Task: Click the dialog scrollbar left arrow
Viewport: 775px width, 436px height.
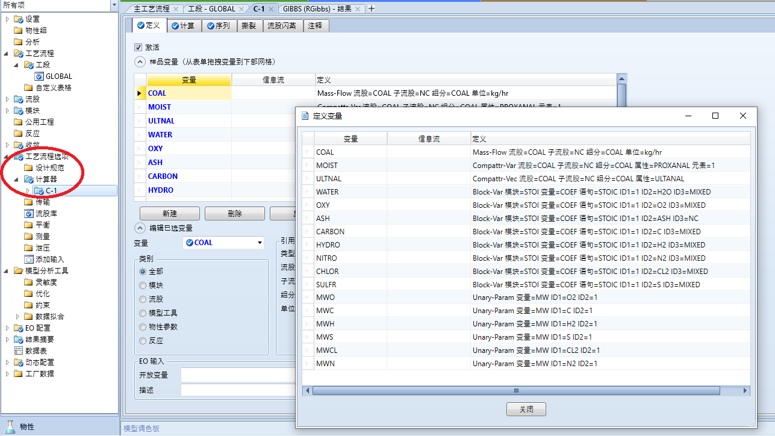Action: point(307,391)
